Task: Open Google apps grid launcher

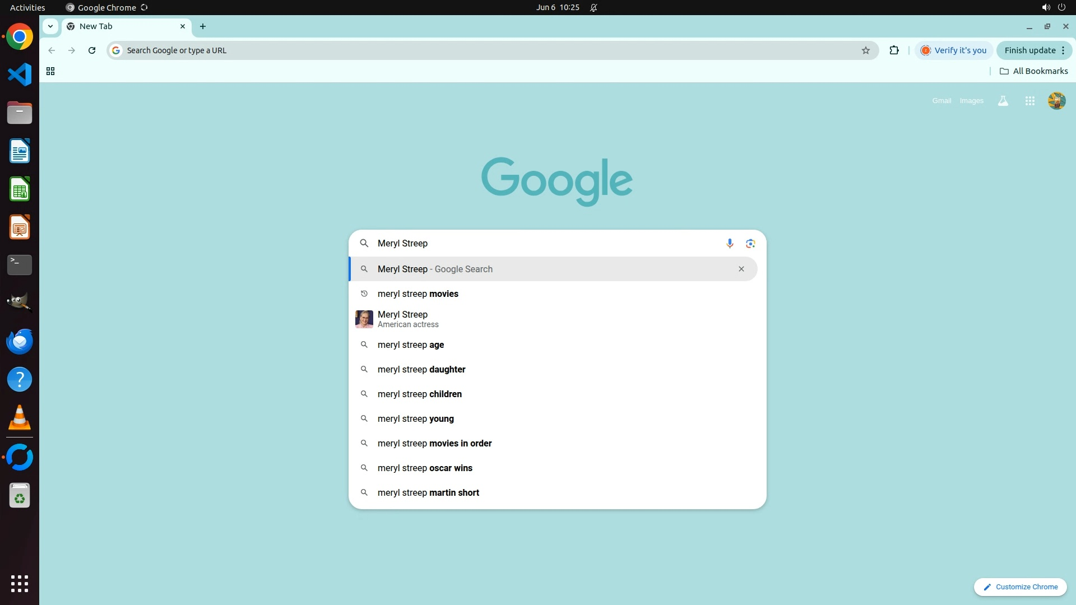Action: pyautogui.click(x=1029, y=101)
